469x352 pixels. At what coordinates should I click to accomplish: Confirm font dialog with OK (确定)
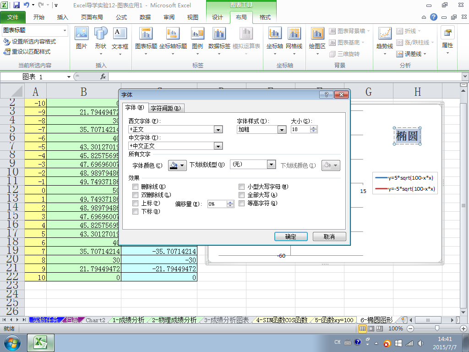(291, 236)
